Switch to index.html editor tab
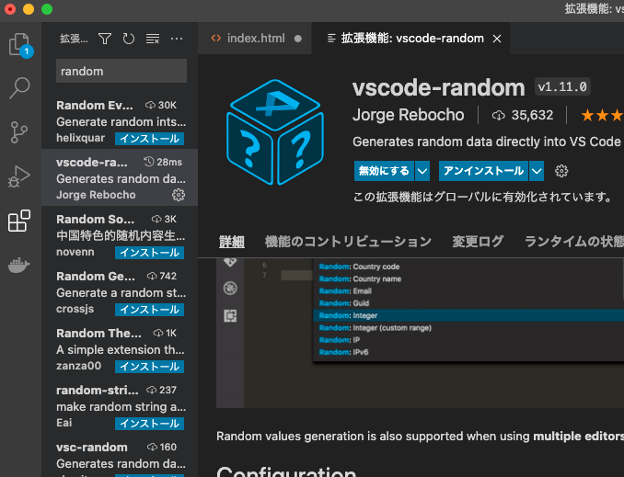 coord(256,39)
